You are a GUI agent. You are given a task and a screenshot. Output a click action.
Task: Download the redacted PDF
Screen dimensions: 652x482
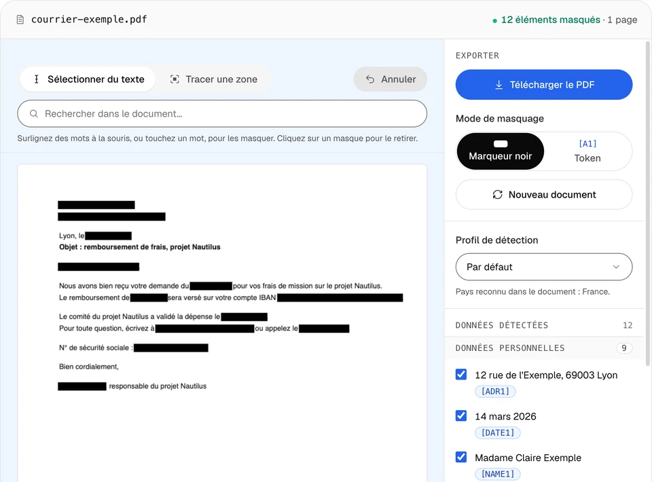[x=544, y=85]
